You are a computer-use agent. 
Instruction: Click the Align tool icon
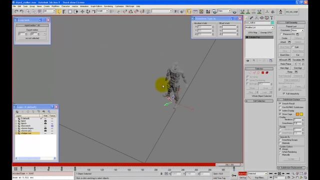[182, 11]
